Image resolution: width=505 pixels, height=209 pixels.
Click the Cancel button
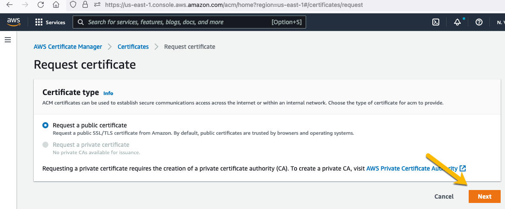point(444,196)
